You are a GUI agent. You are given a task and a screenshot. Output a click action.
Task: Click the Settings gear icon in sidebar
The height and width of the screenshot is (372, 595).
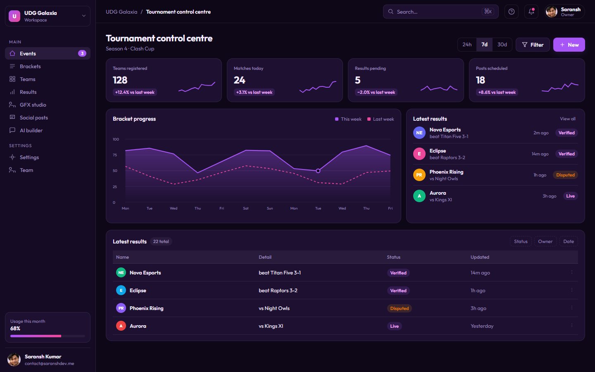tap(12, 157)
